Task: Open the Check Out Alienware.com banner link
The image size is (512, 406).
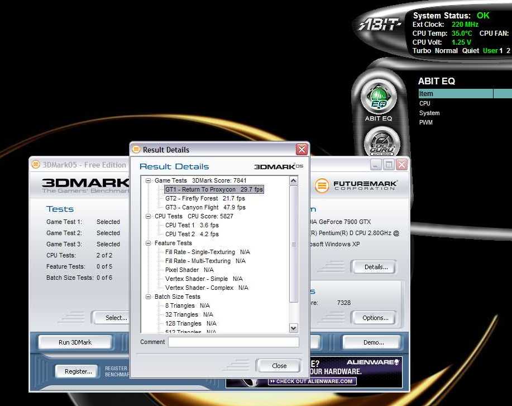Action: (x=312, y=381)
